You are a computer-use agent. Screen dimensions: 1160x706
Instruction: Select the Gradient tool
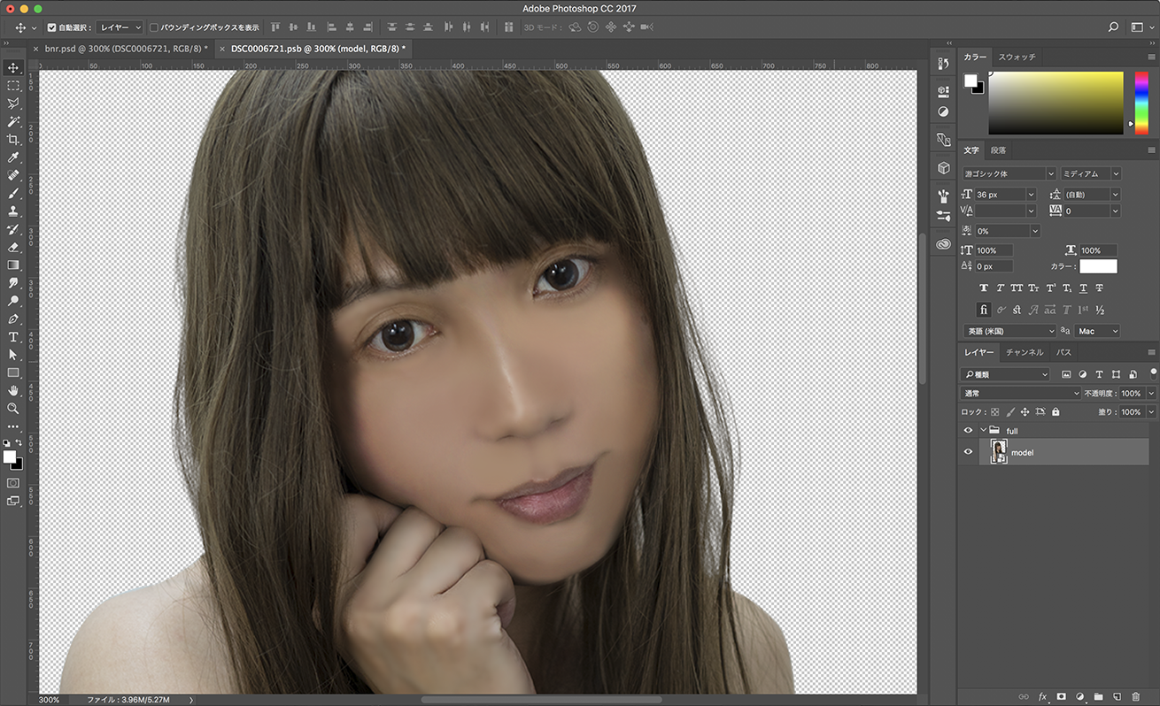pos(13,265)
